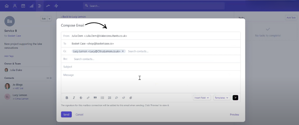Screen dimensions: 299x125
Task: Add a contact with plus icon
Action: coord(51,78)
